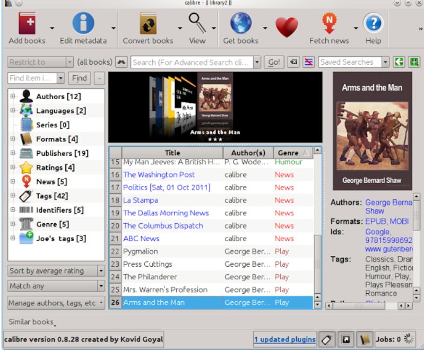Expand the Genre [5] tree node
Image resolution: width=424 pixels, height=351 pixels.
13,224
